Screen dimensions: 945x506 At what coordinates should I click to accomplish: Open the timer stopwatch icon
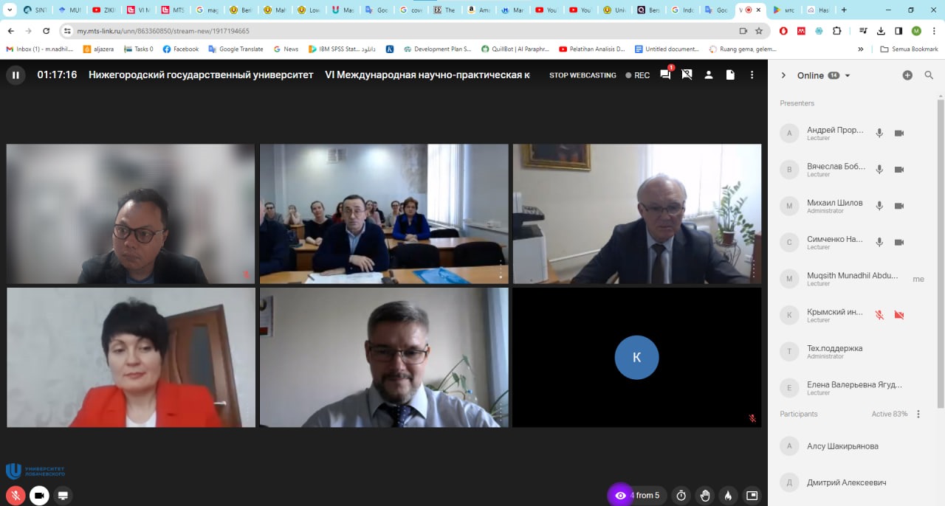[681, 496]
